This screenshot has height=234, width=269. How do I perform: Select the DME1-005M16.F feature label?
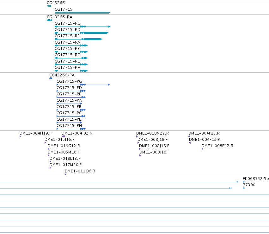[x=64, y=152]
